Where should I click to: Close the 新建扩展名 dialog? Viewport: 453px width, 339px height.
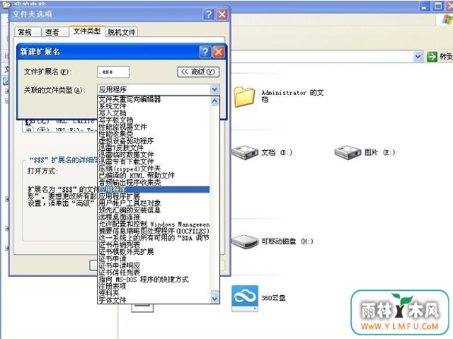tap(219, 52)
